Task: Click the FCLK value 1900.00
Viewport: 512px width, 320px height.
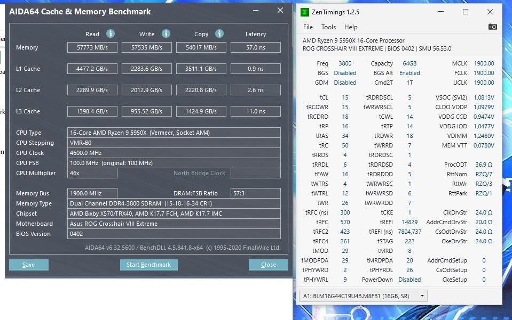Action: pos(484,73)
